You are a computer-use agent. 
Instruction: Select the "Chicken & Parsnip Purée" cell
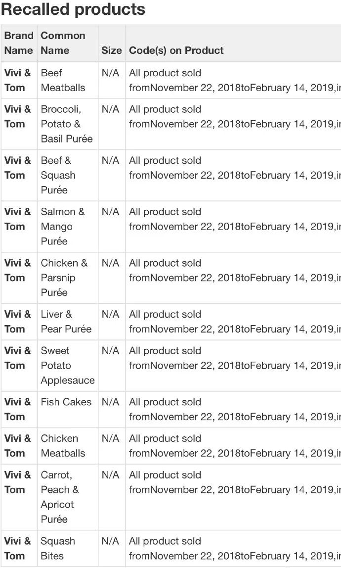(x=64, y=278)
